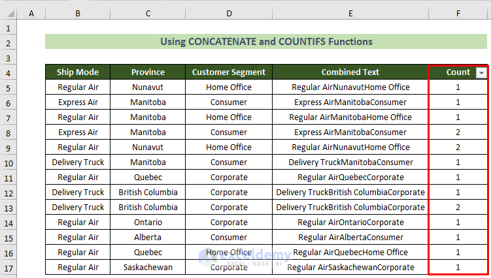Select 'Regular AirOntarioCorporate' cell

pyautogui.click(x=350, y=222)
